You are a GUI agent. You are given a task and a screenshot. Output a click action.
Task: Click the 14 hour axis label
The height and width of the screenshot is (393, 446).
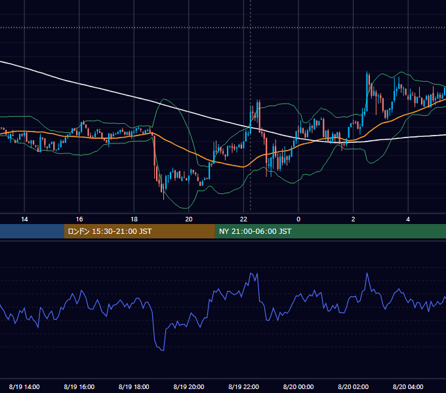(24, 219)
